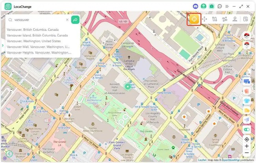The image size is (256, 163).
Task: Open the multi-device management monitor icon
Action: 247,81
